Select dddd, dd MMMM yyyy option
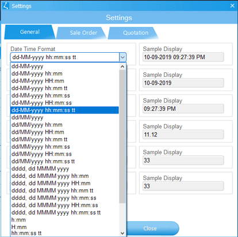This screenshot has width=238, height=237. pos(64,169)
